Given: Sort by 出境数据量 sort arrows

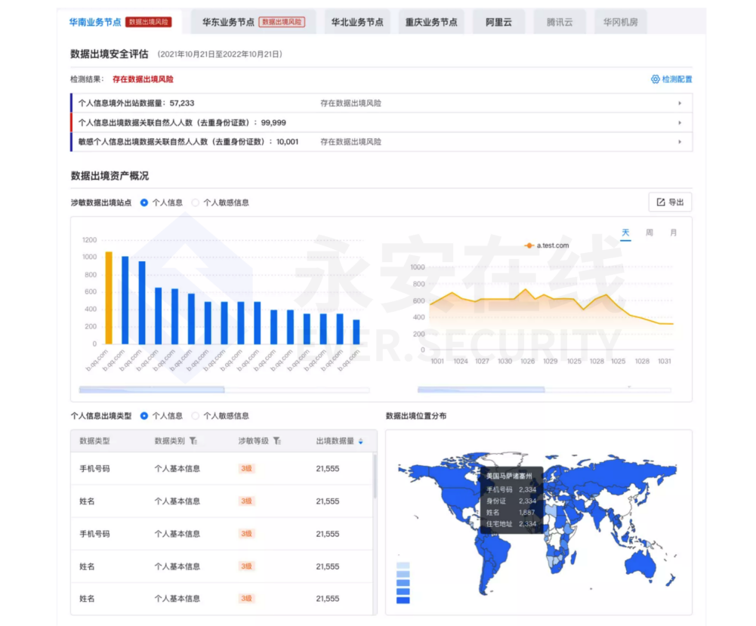Looking at the screenshot, I should pyautogui.click(x=361, y=442).
